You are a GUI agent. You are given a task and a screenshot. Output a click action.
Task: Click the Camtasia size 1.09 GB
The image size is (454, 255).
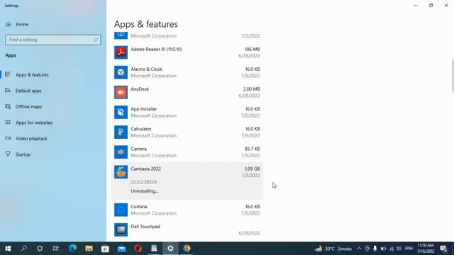point(253,169)
